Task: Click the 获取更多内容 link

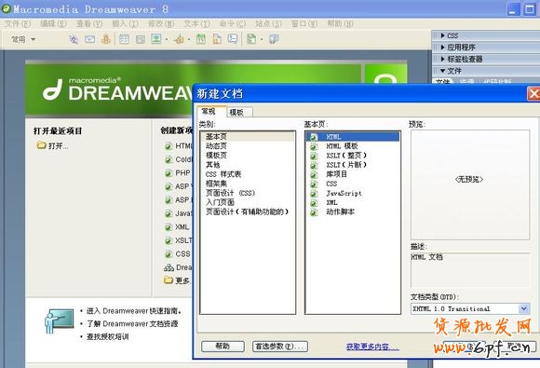Action: tap(372, 347)
